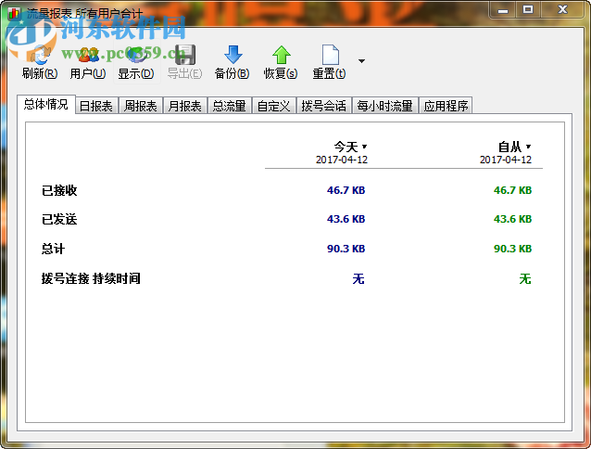Click green 43.6 KB sent since value

coord(512,219)
